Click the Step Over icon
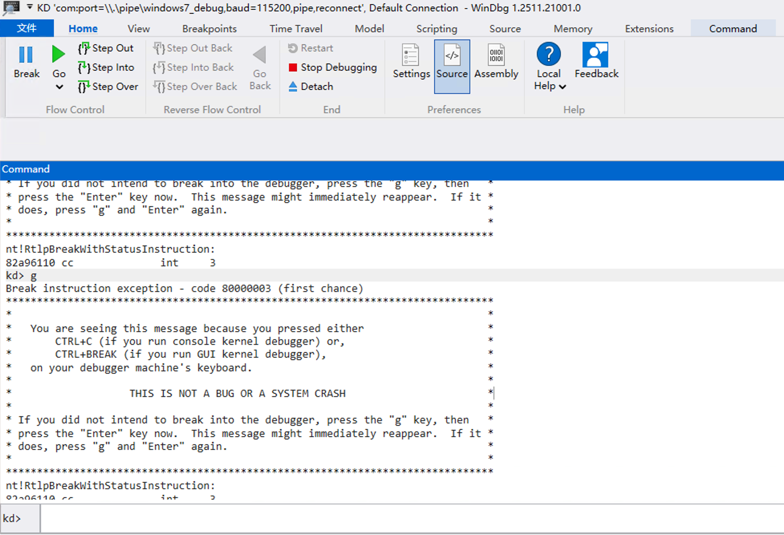 [x=83, y=87]
